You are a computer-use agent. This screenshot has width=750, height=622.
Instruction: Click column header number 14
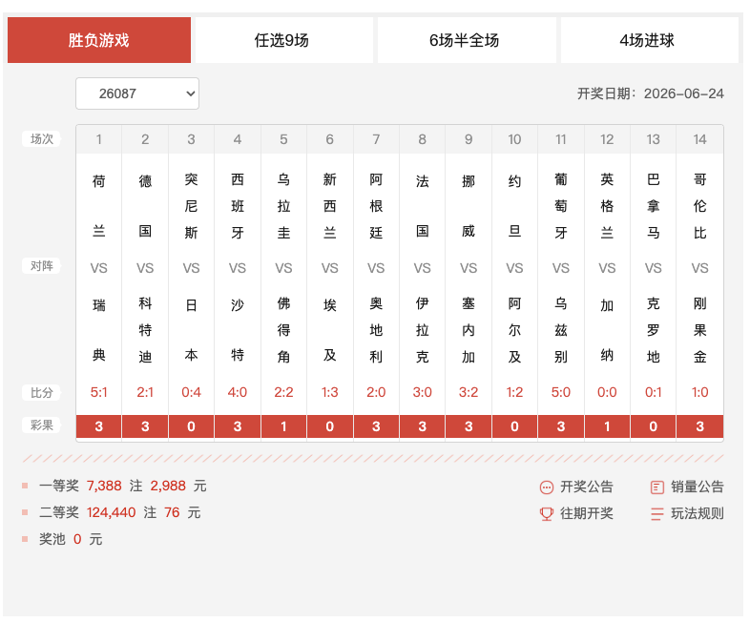click(x=699, y=139)
